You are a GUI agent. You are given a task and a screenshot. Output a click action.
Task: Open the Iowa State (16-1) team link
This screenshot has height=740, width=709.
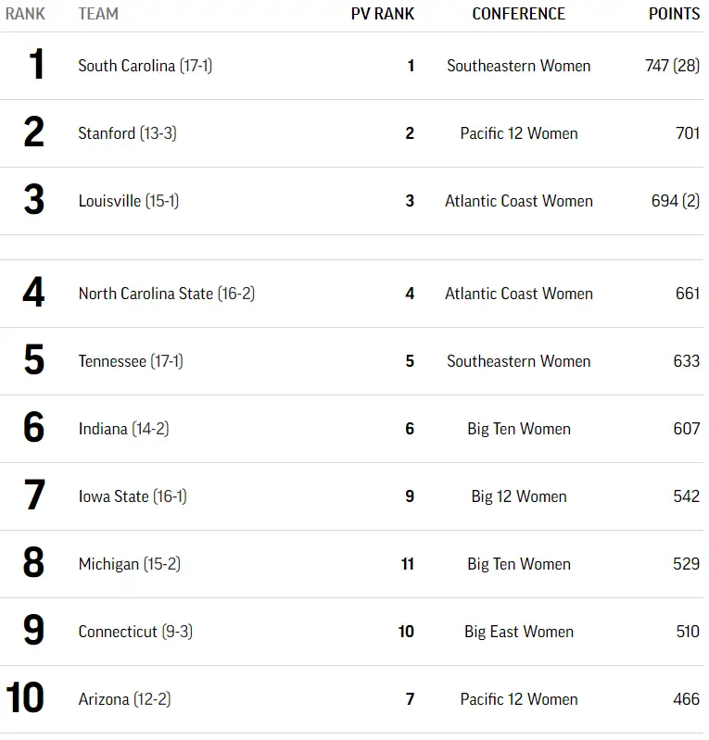[132, 496]
